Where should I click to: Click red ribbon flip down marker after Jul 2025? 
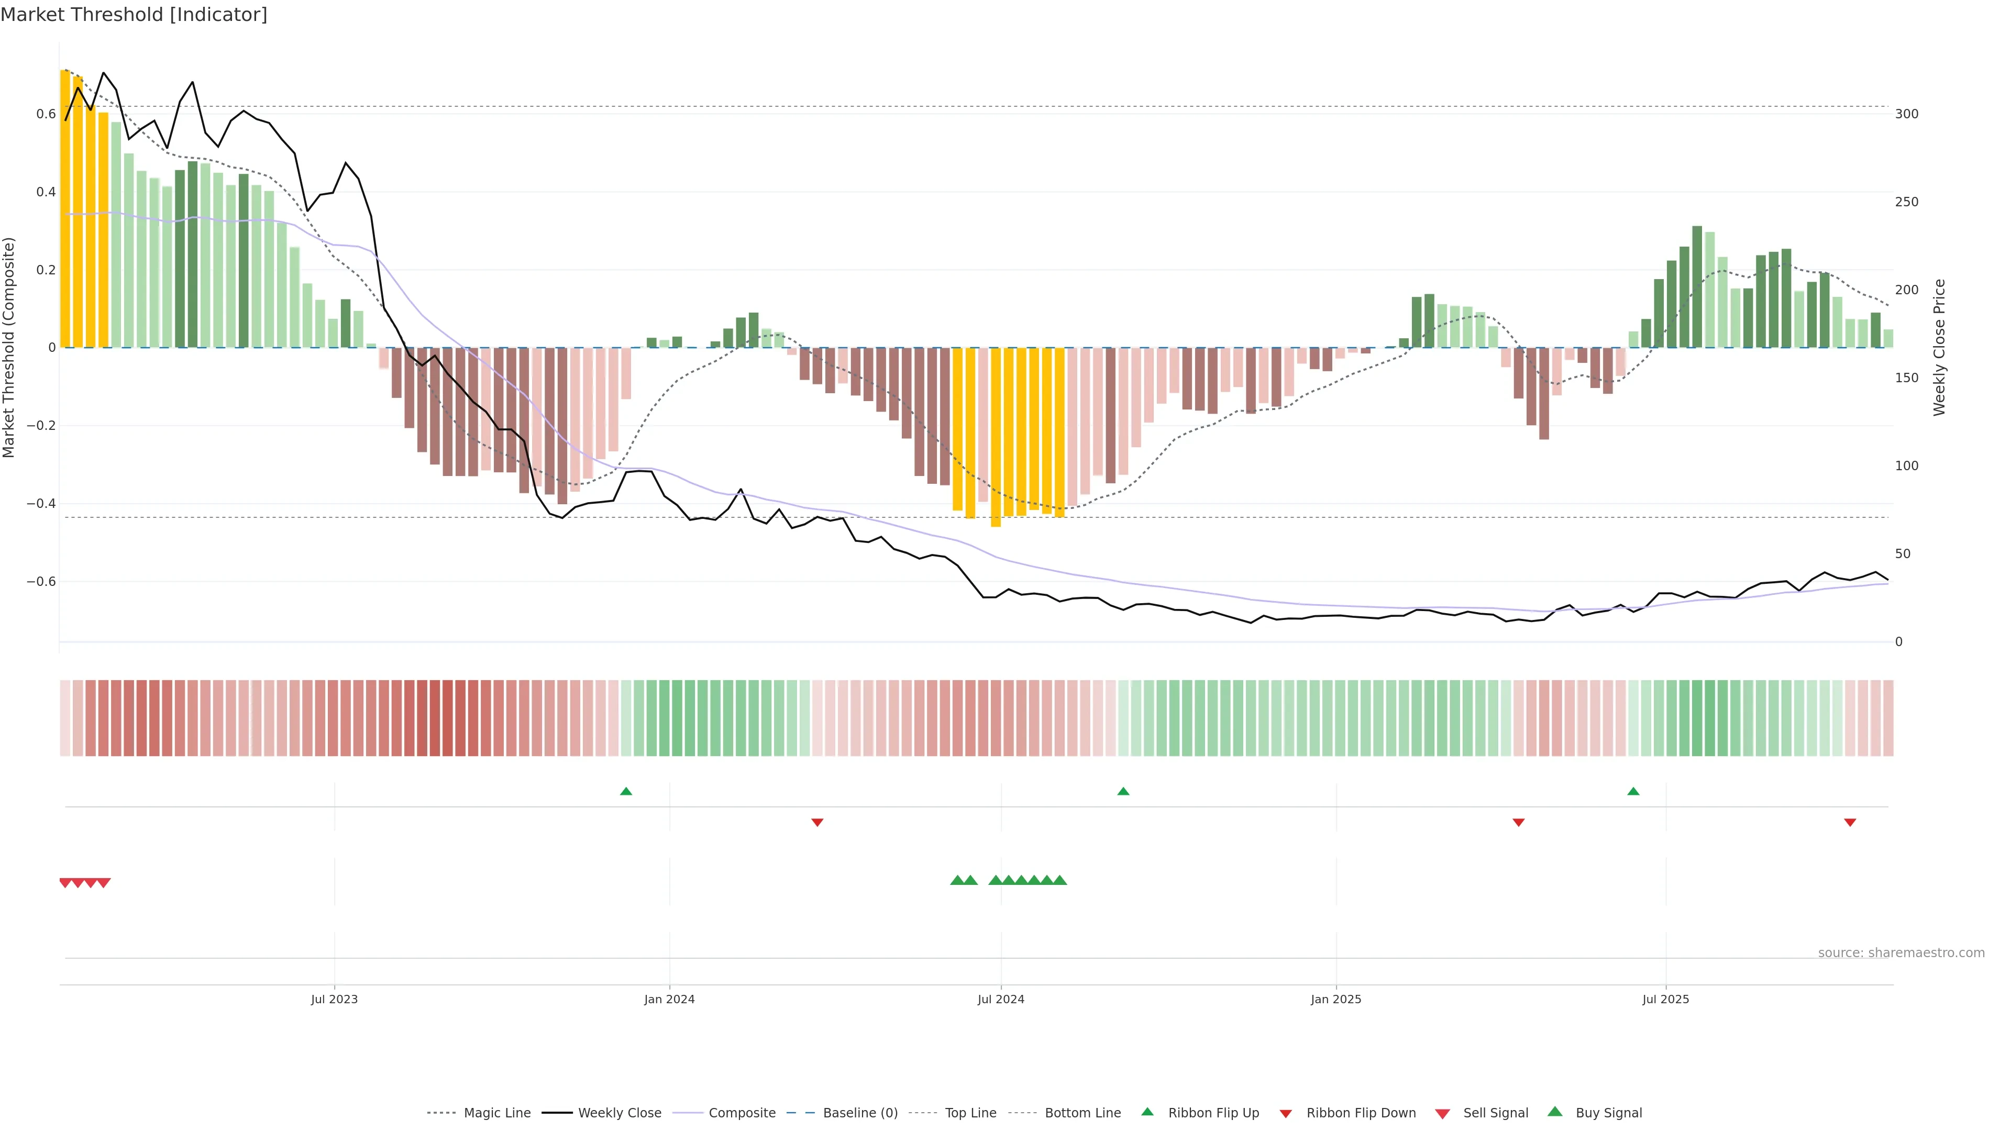[1850, 822]
